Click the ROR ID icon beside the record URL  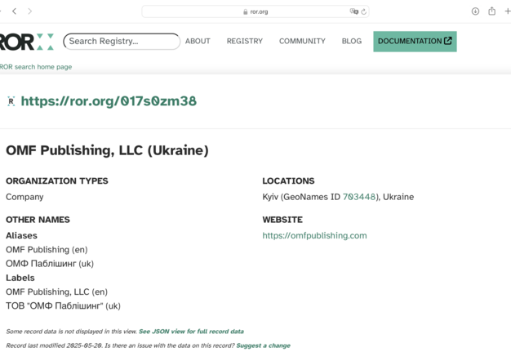pos(11,101)
